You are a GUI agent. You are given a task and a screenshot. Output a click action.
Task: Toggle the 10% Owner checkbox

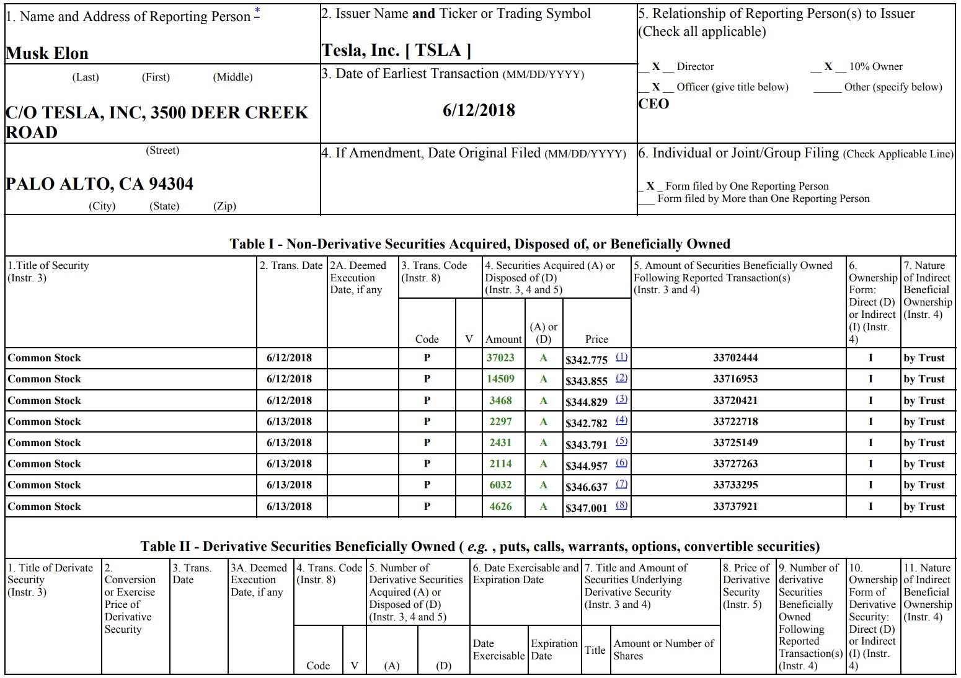point(828,67)
